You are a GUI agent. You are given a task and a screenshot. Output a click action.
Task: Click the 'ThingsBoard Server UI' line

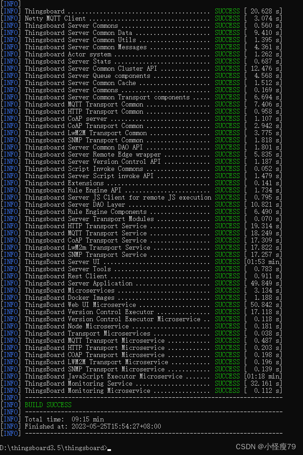141,262
